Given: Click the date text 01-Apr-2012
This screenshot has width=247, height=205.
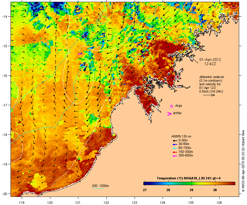Looking at the screenshot, I should coord(210,60).
